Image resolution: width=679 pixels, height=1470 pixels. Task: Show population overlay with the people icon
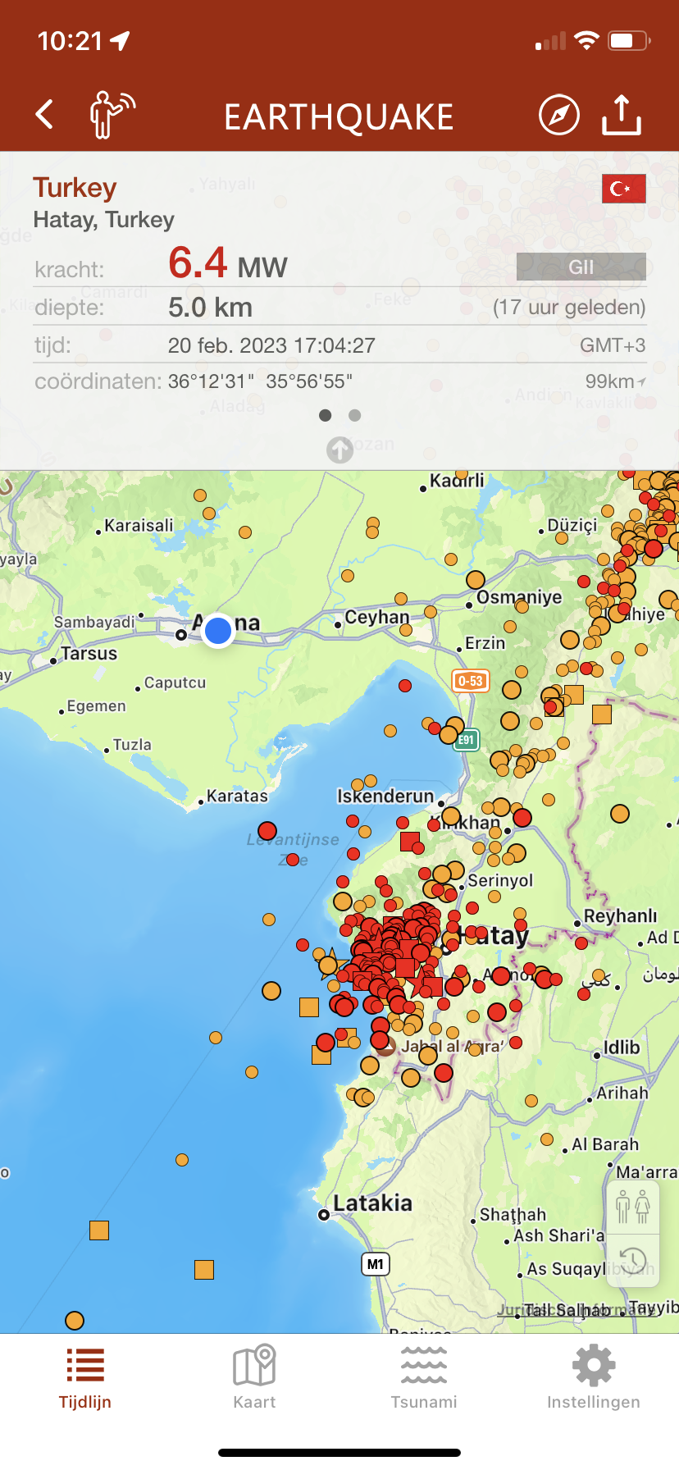pyautogui.click(x=632, y=1207)
